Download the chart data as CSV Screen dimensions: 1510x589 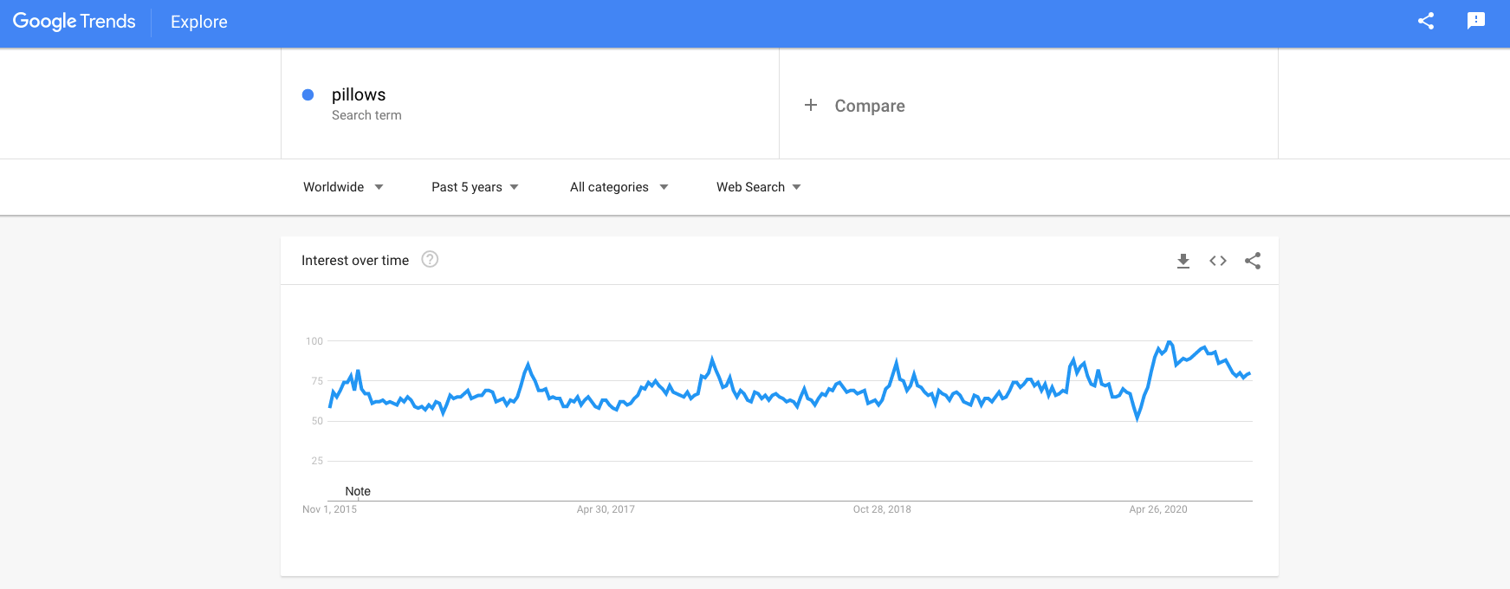[x=1182, y=260]
